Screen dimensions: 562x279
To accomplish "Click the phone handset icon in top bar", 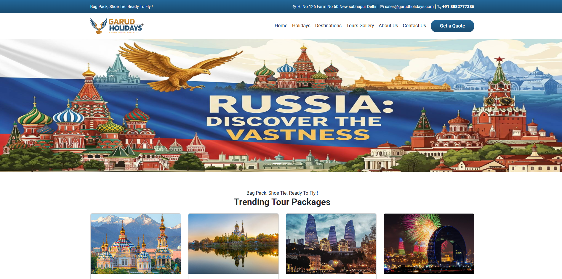I will tap(439, 7).
